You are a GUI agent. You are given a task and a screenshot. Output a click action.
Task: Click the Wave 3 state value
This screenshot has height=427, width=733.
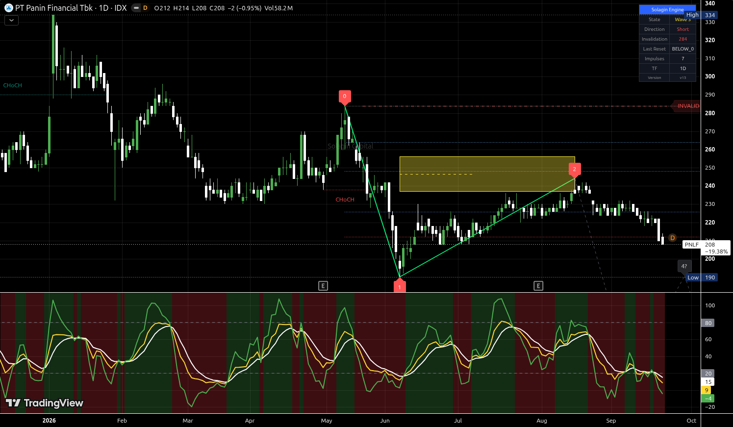coord(682,20)
